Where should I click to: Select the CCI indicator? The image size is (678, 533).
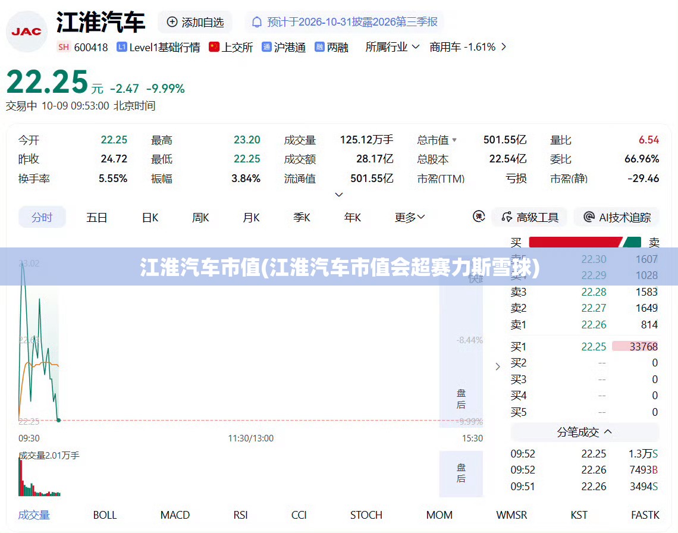coord(299,515)
